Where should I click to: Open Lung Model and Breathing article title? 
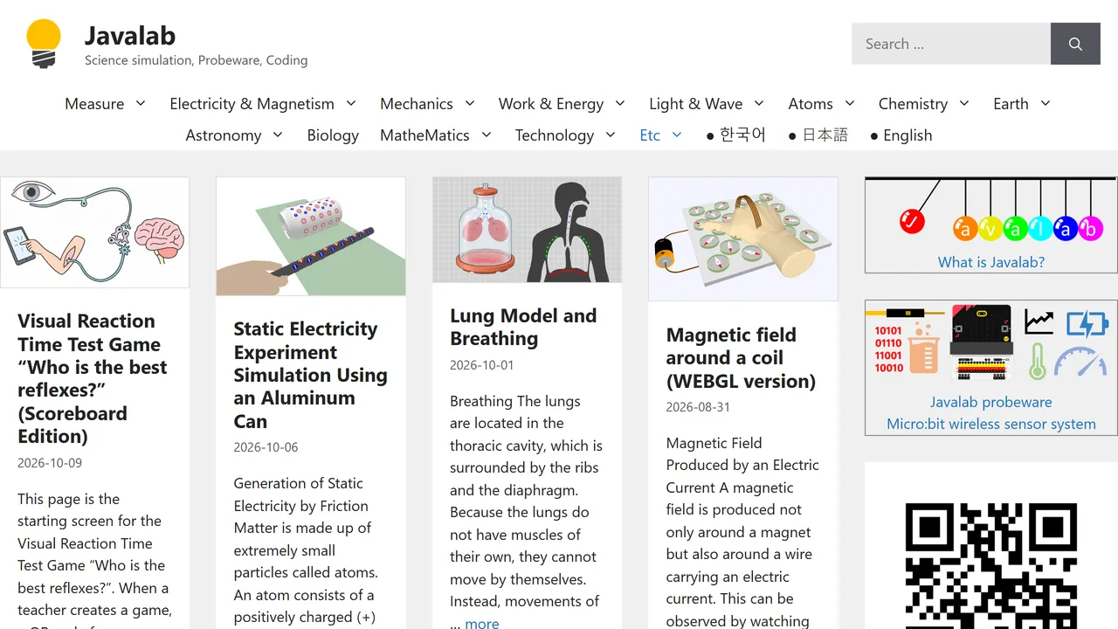tap(523, 327)
